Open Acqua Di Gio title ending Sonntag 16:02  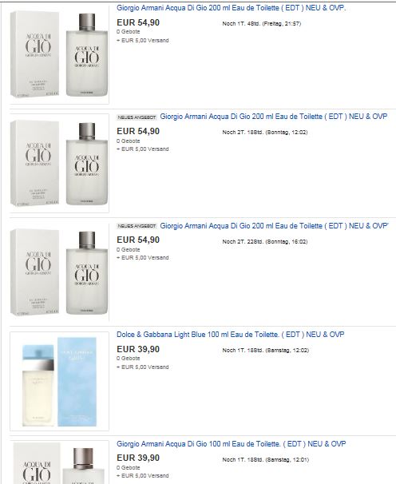(274, 226)
